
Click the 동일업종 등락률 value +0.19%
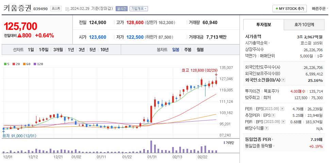pos(316,146)
